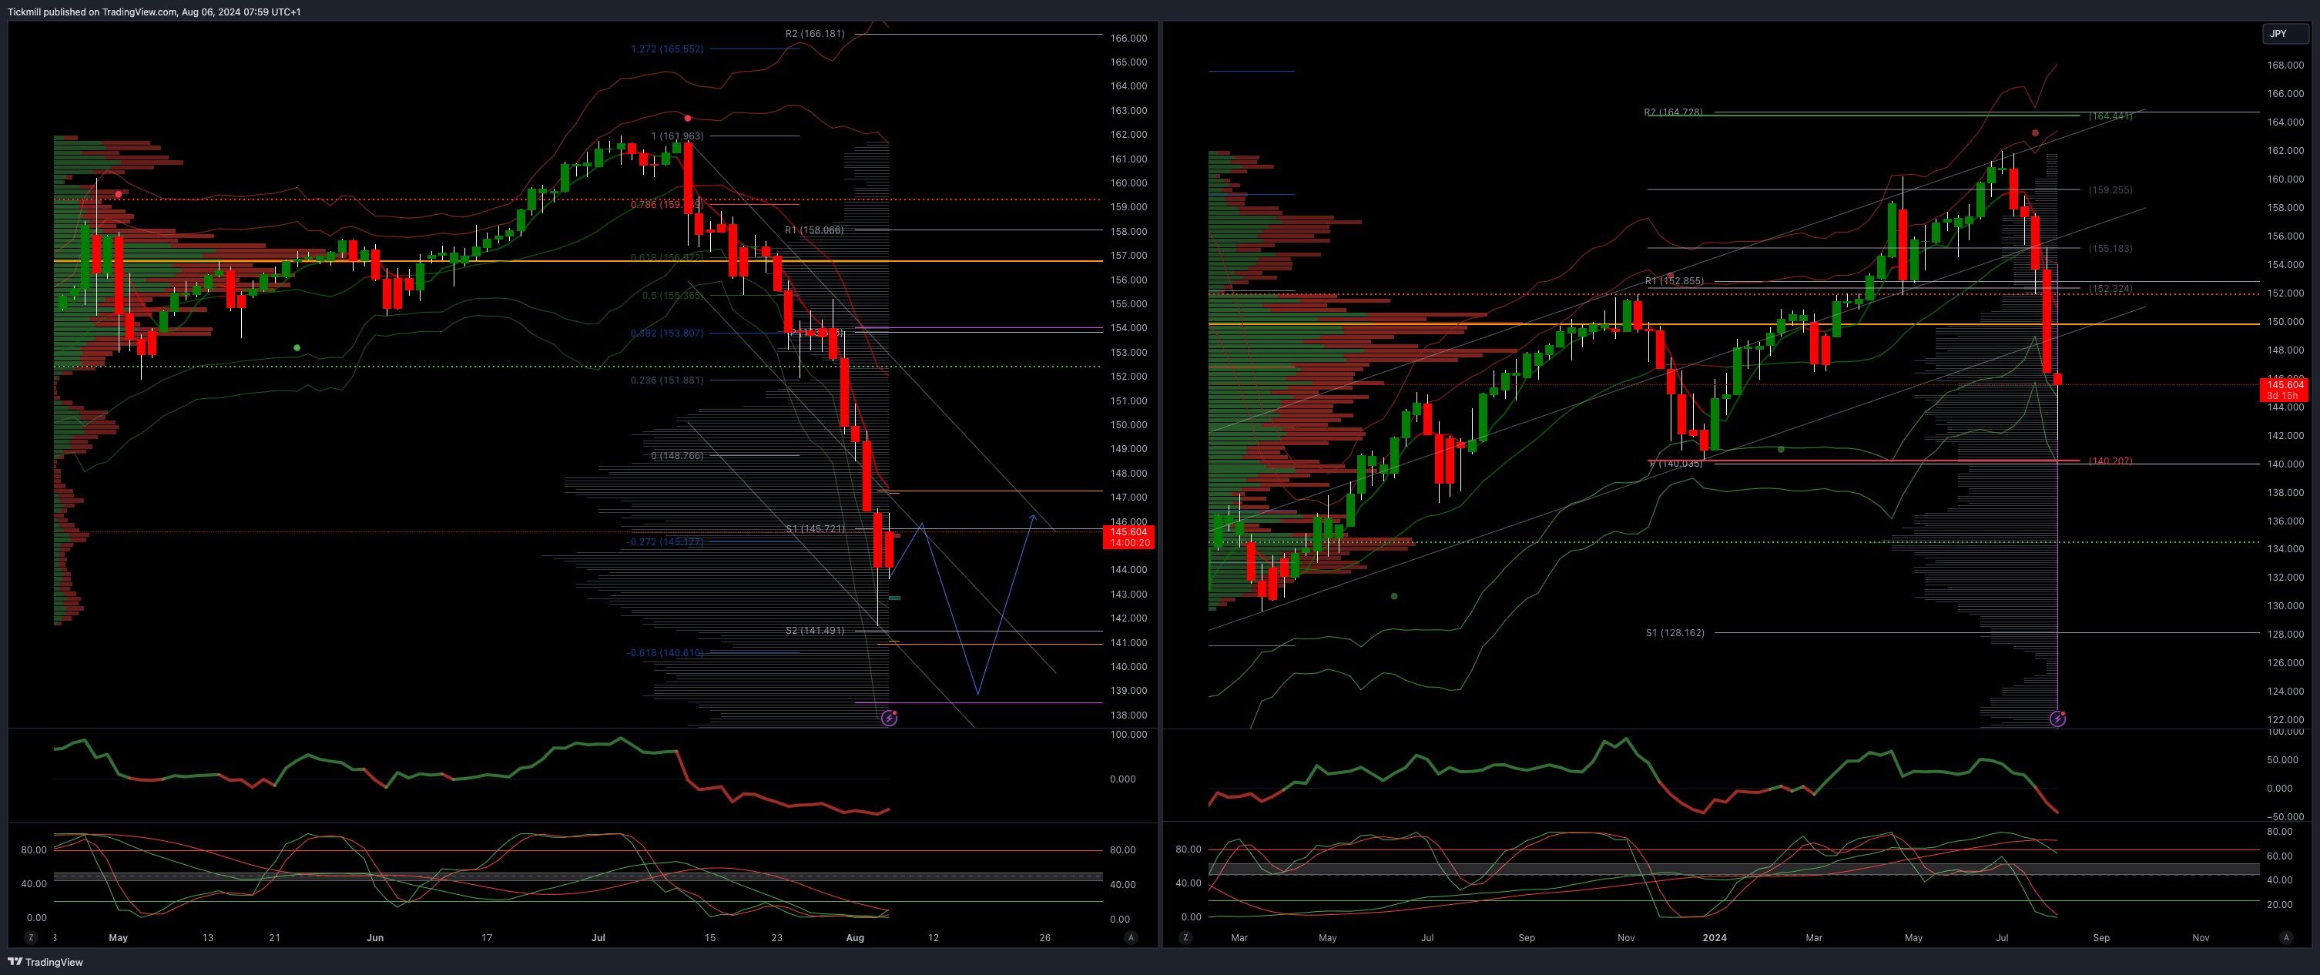Viewport: 2320px width, 975px height.
Task: Click the 0.382 (153.807) Fibonacci label
Action: pyautogui.click(x=667, y=333)
